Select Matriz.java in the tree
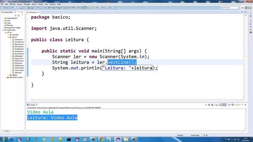 tap(18, 63)
